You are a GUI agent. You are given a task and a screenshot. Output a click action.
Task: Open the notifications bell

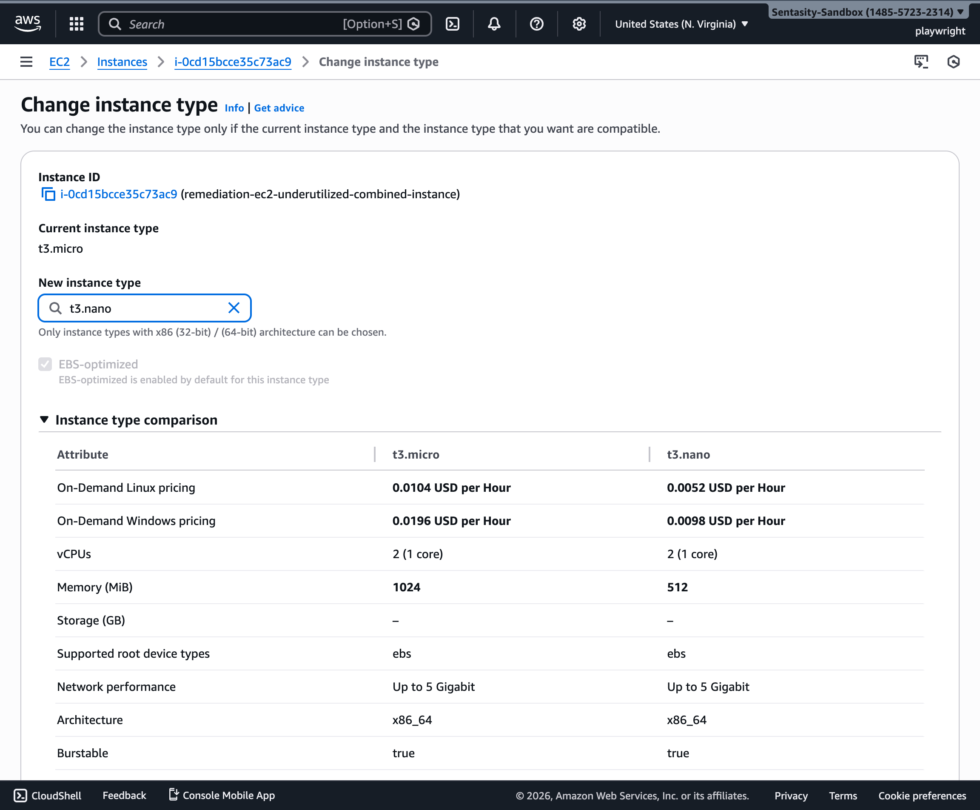(x=493, y=23)
